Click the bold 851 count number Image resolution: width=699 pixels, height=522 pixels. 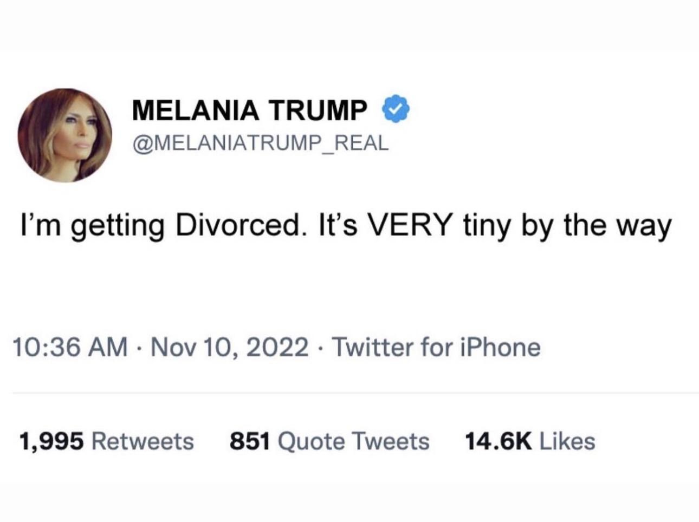click(250, 441)
